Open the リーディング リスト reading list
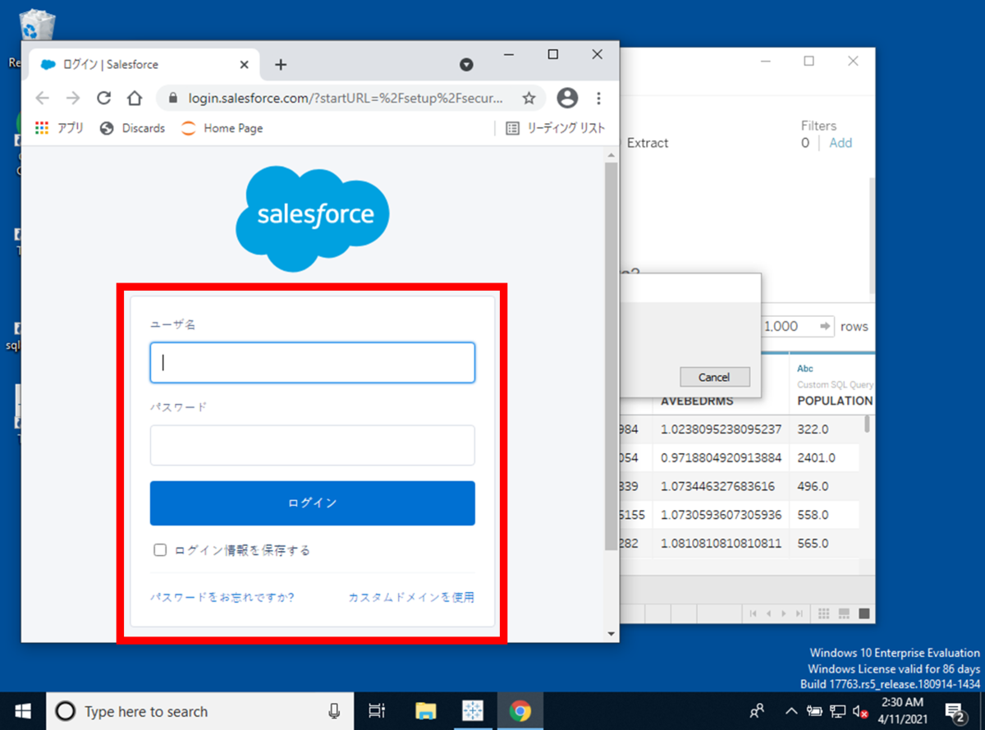985x730 pixels. [x=555, y=128]
